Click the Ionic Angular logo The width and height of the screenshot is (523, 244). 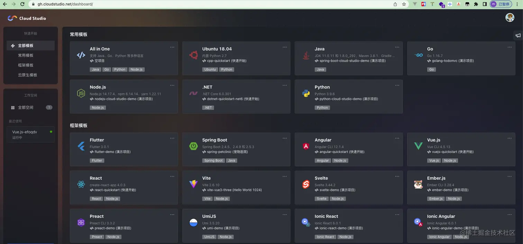(x=419, y=223)
